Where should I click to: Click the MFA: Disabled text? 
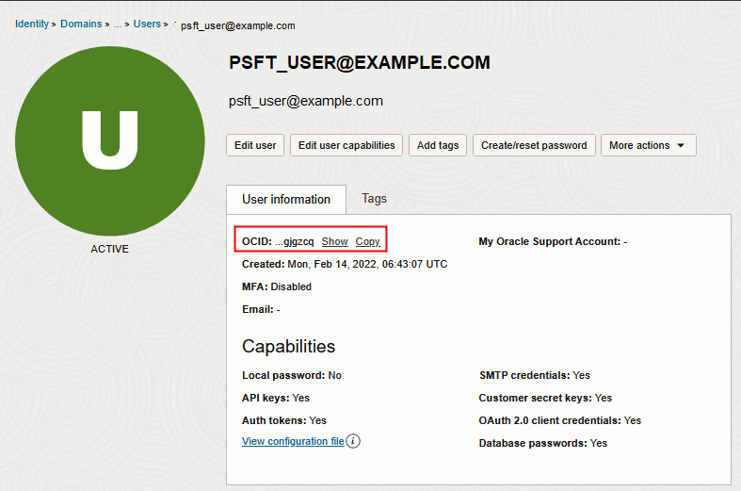(x=277, y=286)
